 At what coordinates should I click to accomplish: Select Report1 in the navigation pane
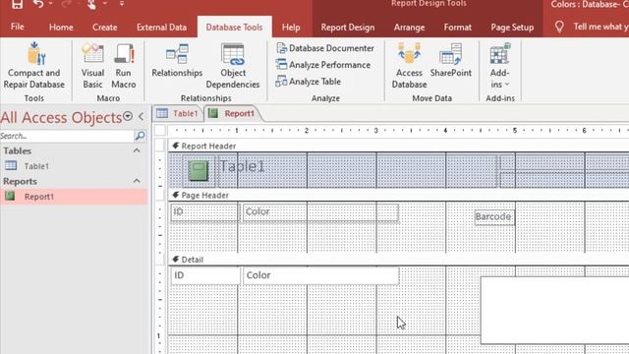pyautogui.click(x=74, y=197)
